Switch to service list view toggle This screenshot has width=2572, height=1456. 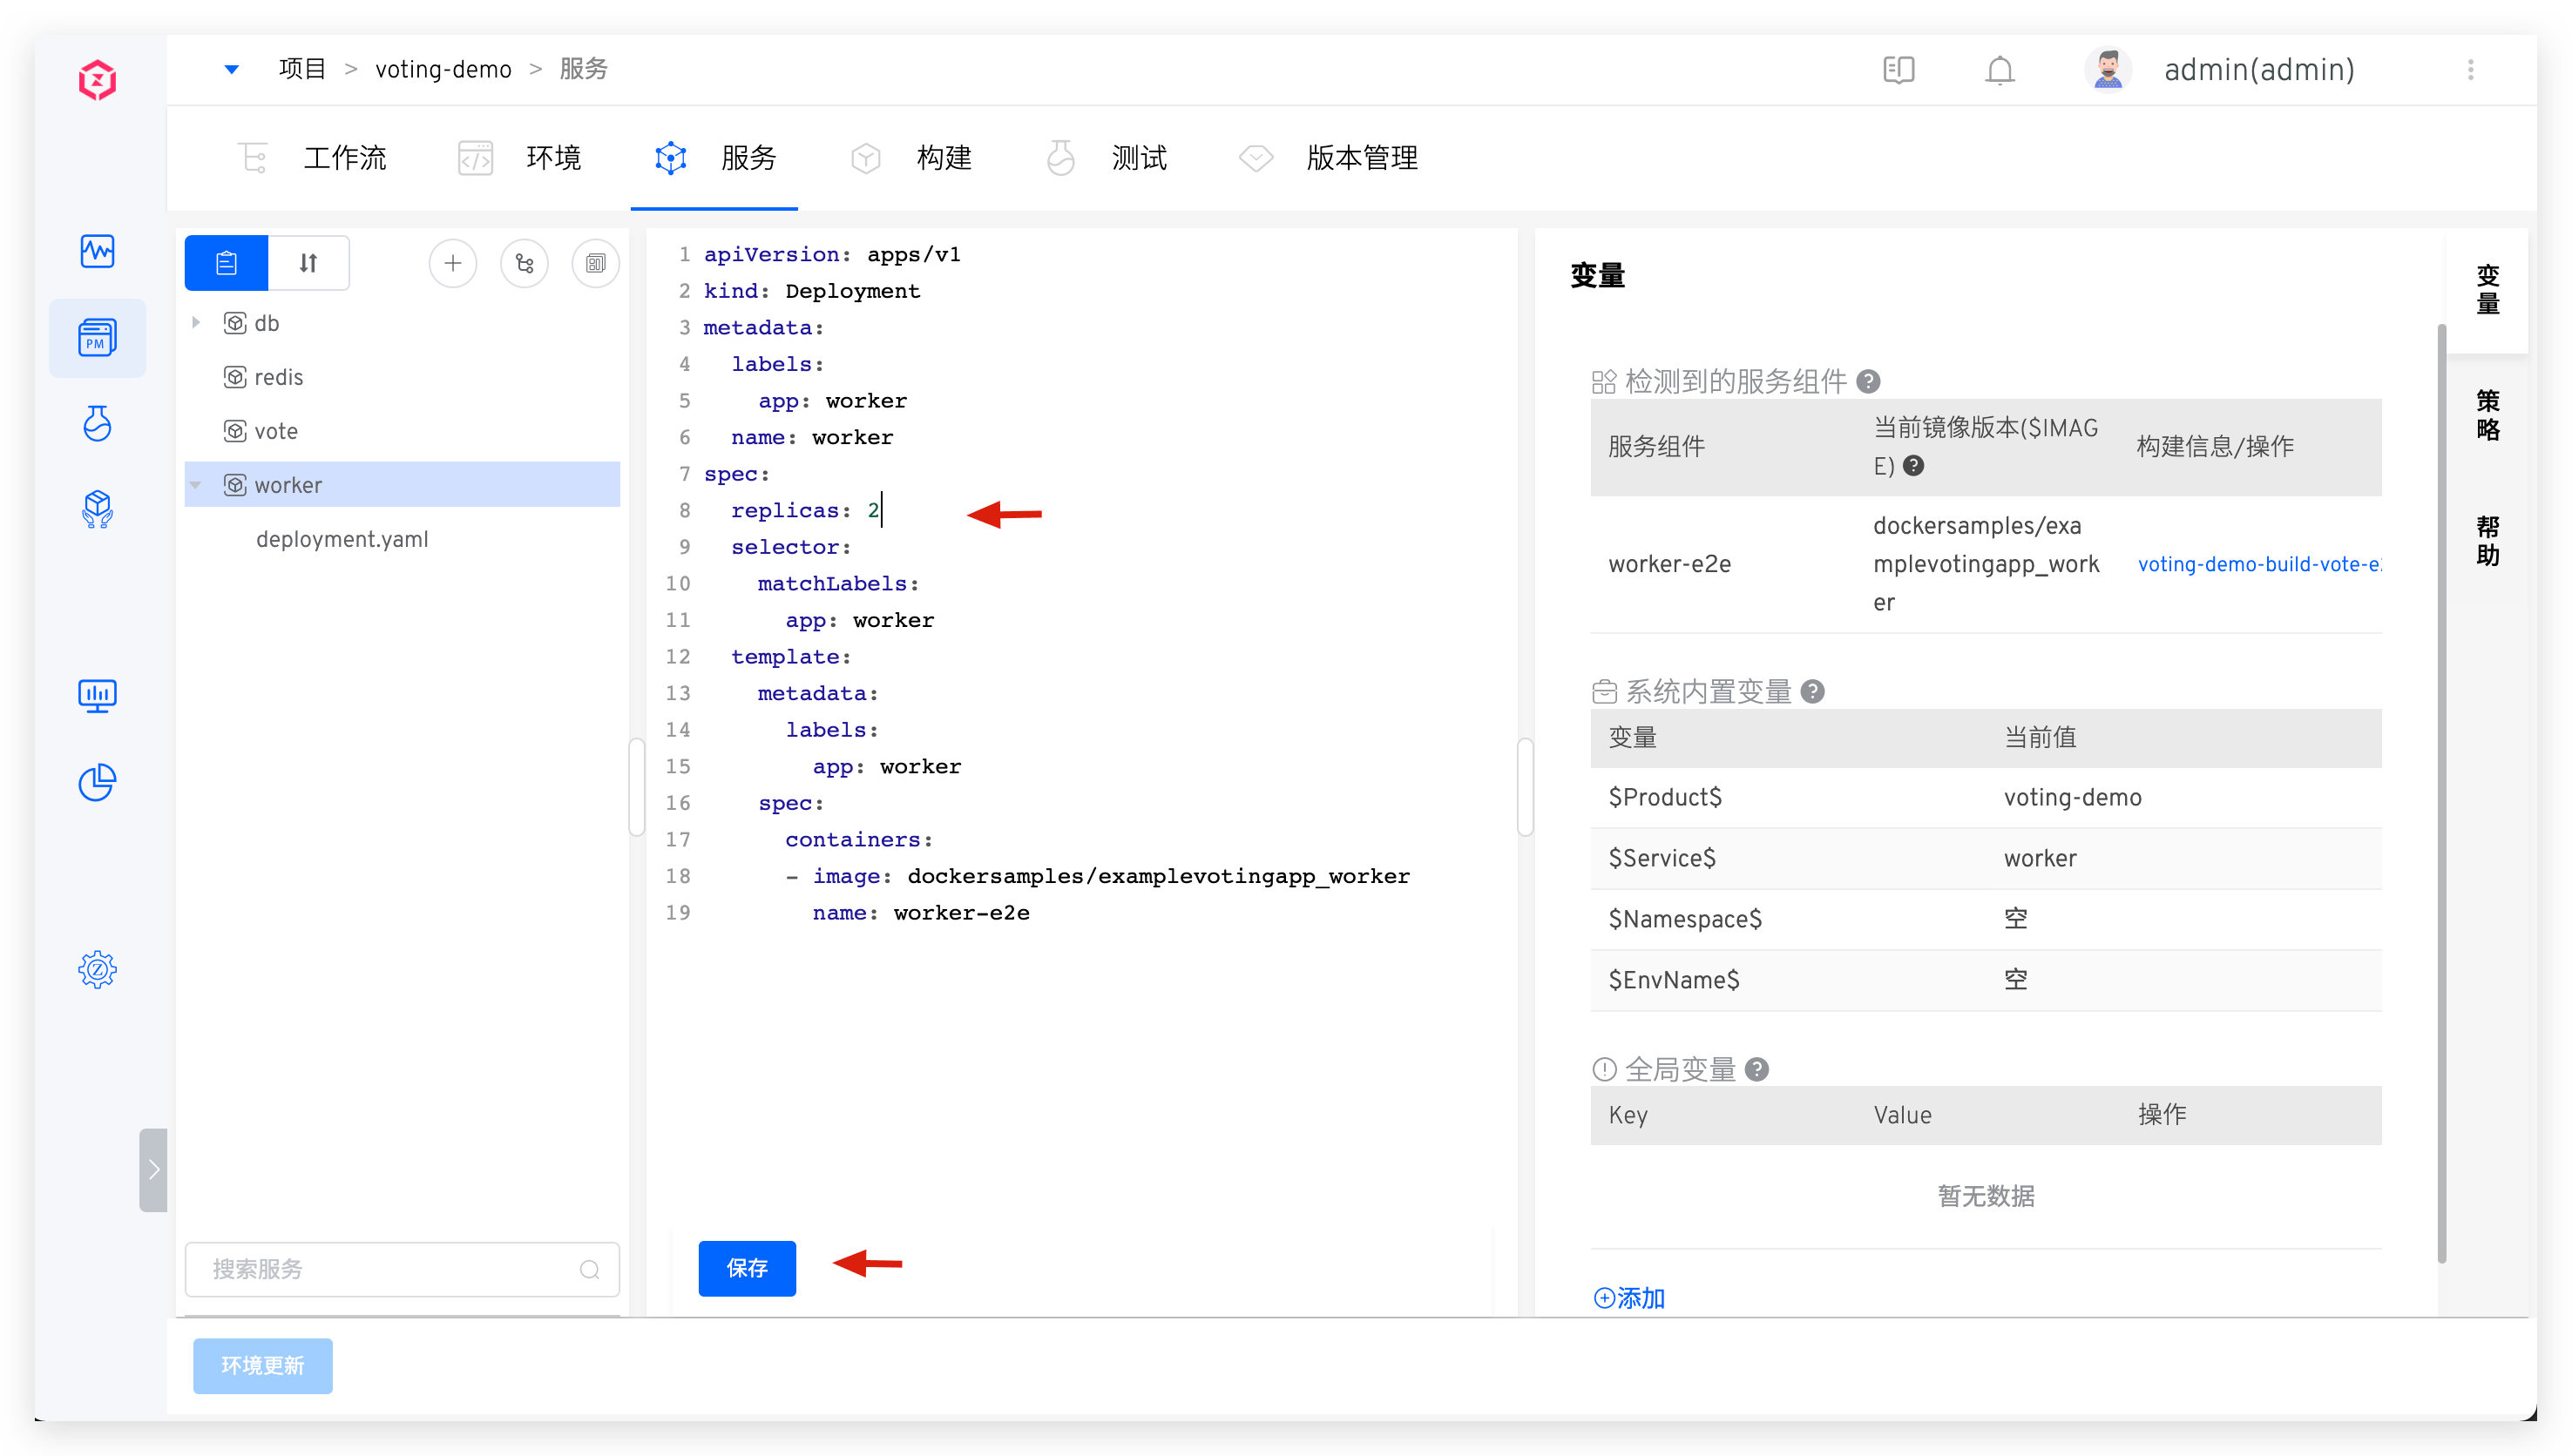(226, 263)
